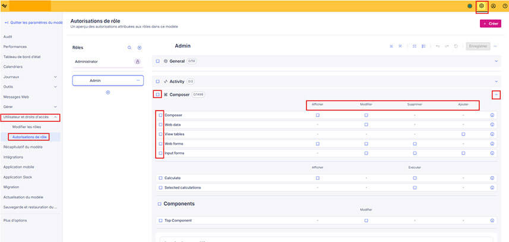
Task: Open Application Slack in sidebar
Action: 18,177
